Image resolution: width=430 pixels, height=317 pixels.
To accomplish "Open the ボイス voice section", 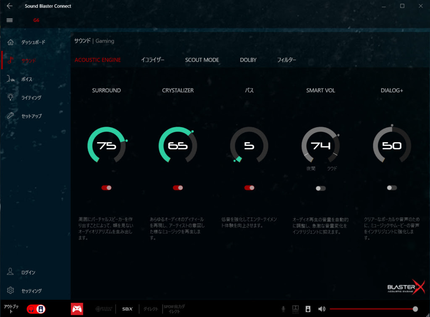I will (19, 79).
